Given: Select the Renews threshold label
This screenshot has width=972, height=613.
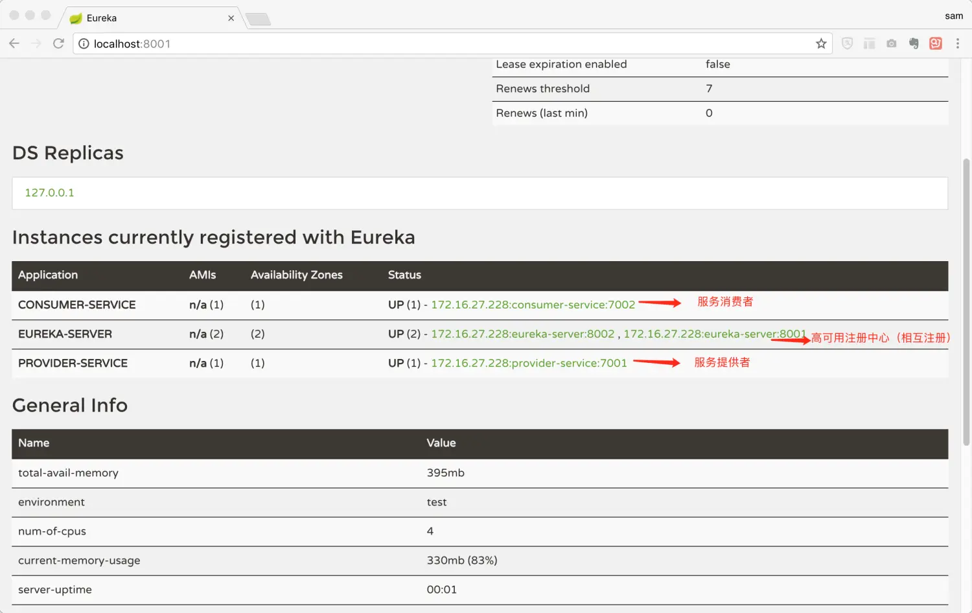Looking at the screenshot, I should [x=542, y=89].
